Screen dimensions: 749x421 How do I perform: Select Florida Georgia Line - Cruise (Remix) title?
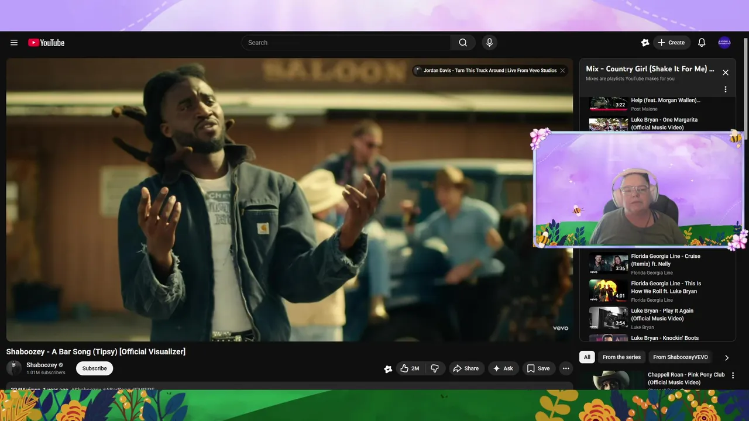(666, 260)
